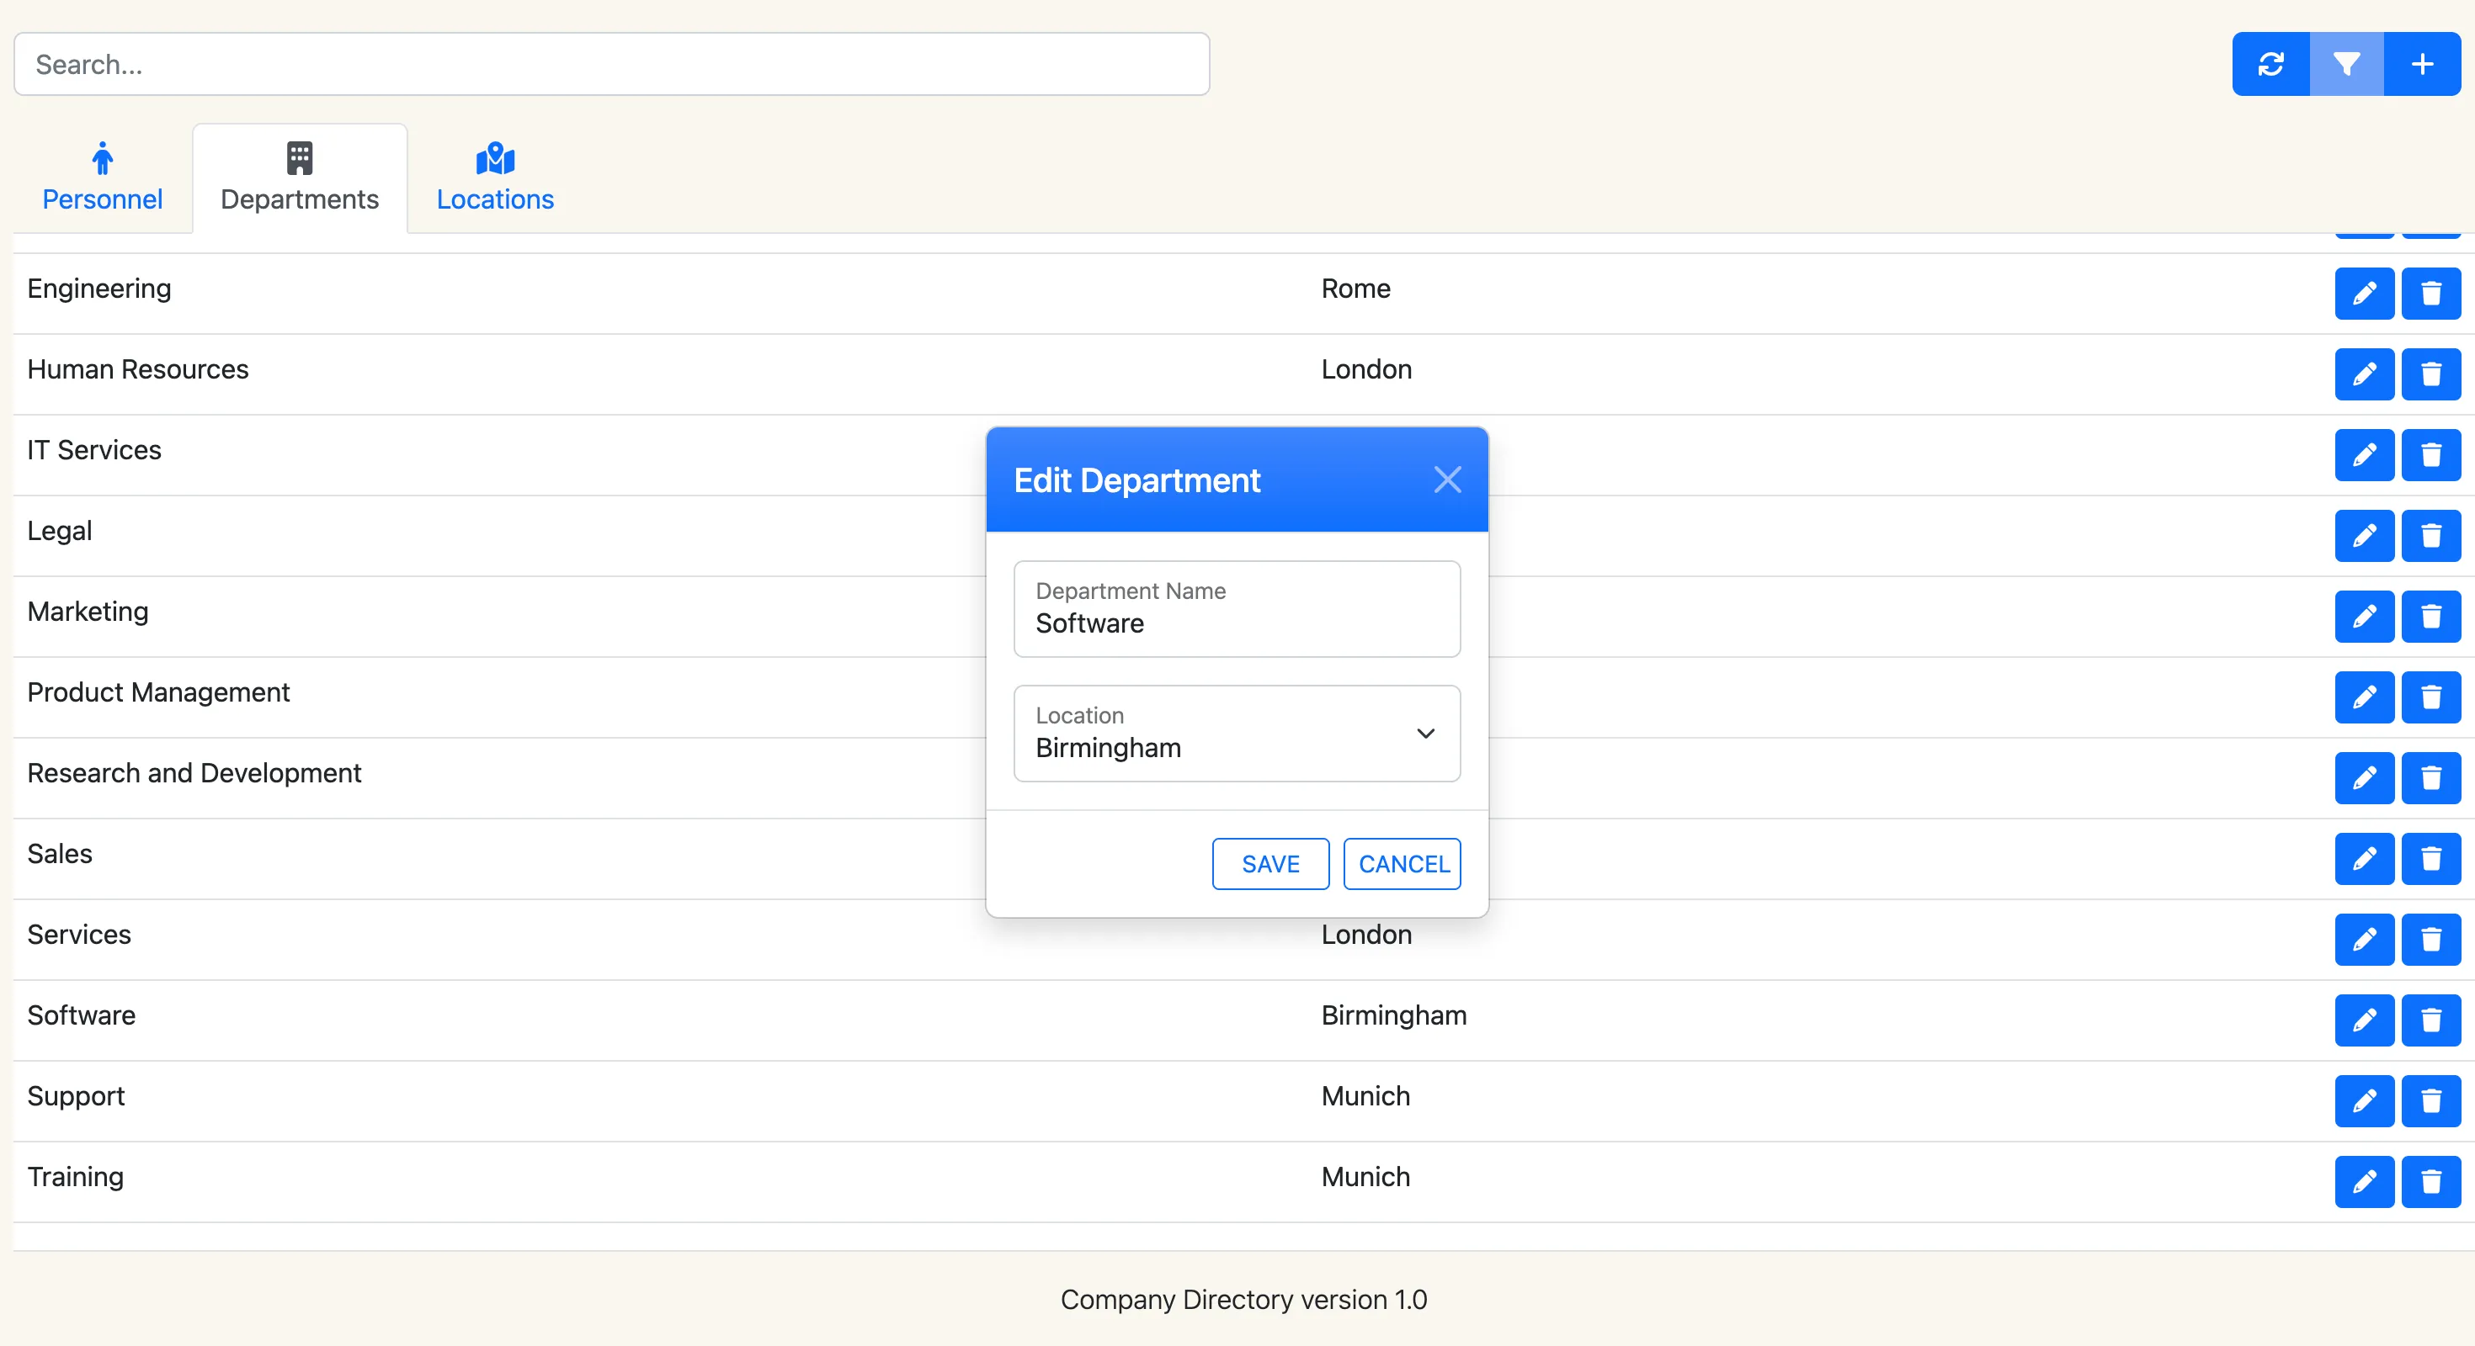Click Company Directory version 1.0 footer
Screen dimensions: 2475x1346
[1243, 1299]
